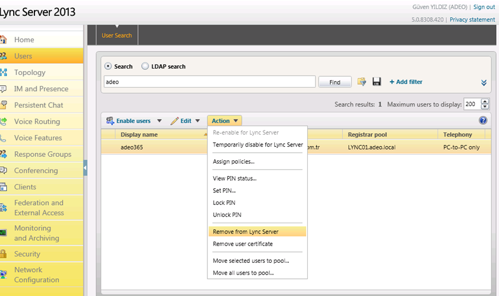Image resolution: width=499 pixels, height=296 pixels.
Task: Click the Add filter link
Action: click(406, 82)
